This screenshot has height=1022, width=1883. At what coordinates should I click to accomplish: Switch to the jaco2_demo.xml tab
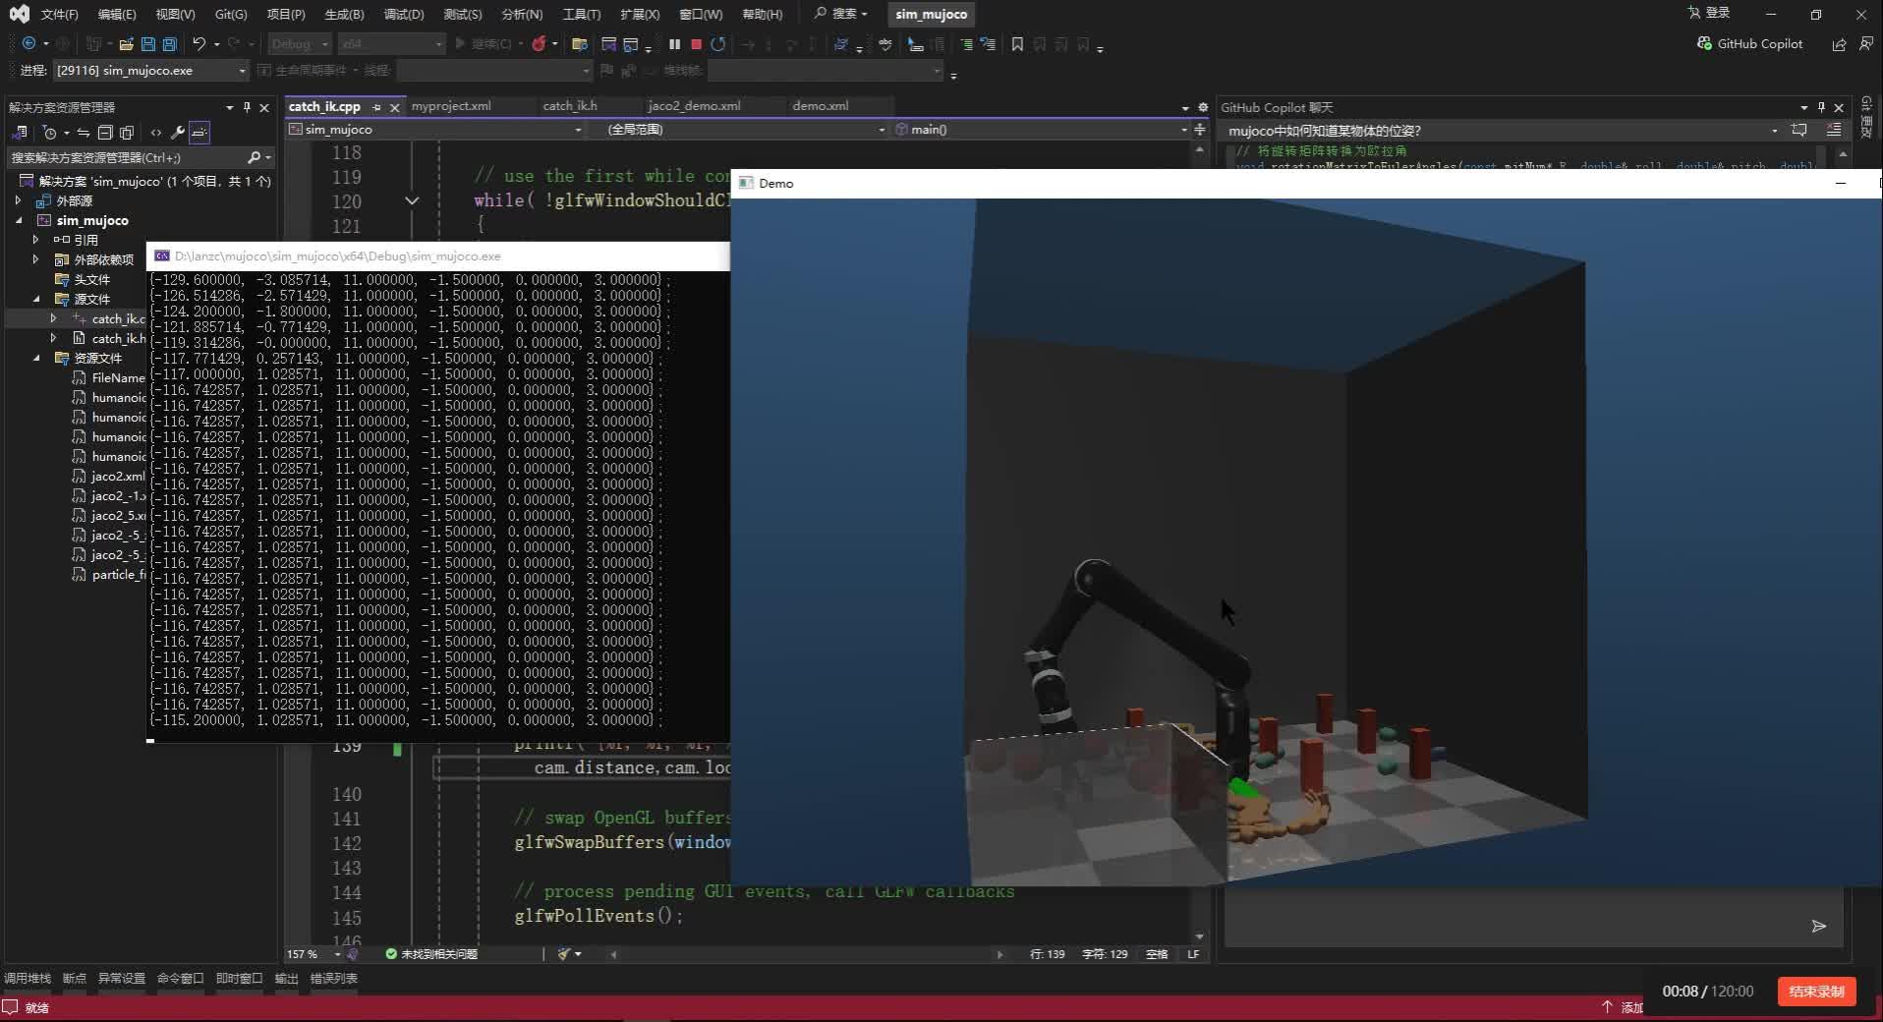(694, 106)
